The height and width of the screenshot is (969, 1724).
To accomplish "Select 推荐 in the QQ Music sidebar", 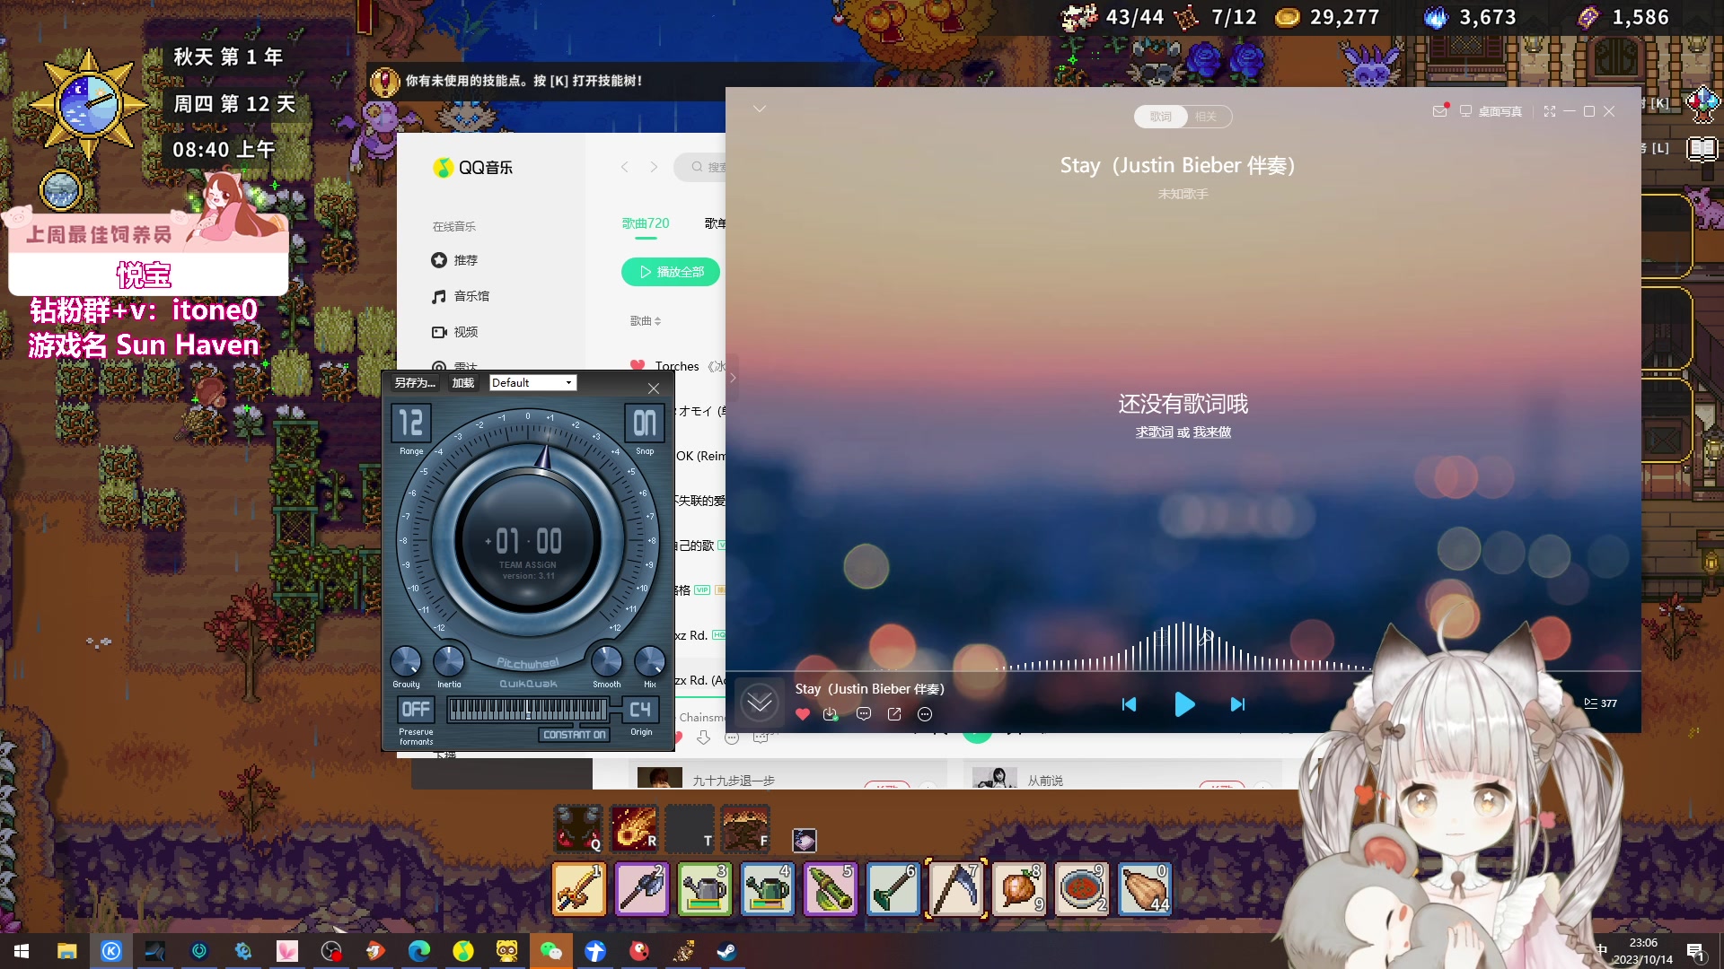I will (x=465, y=260).
